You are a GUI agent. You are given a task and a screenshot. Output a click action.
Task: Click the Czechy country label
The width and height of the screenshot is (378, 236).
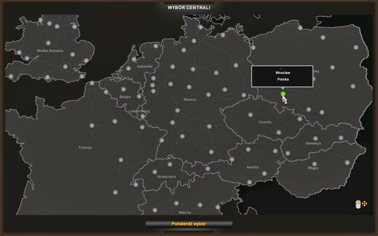pos(265,122)
